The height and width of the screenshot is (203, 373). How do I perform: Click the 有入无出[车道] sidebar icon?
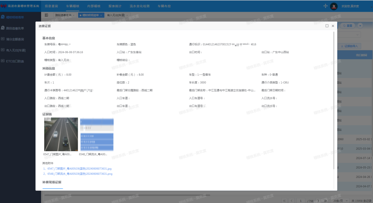pos(3,50)
